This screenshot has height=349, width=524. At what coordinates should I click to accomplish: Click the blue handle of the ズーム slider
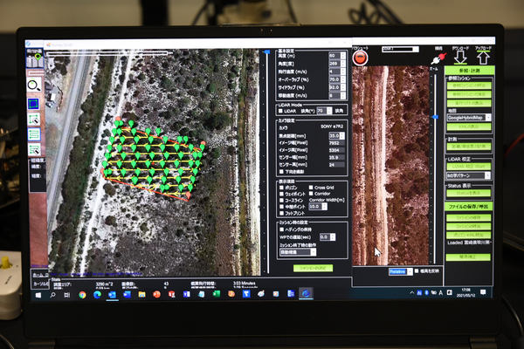(x=434, y=117)
